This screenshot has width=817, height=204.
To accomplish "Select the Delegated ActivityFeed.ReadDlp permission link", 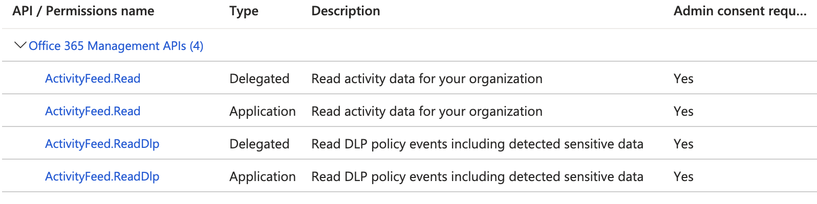I will [x=102, y=144].
